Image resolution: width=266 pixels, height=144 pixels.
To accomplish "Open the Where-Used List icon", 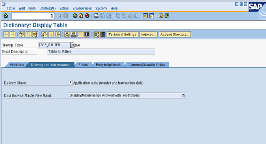I will point(58,35).
